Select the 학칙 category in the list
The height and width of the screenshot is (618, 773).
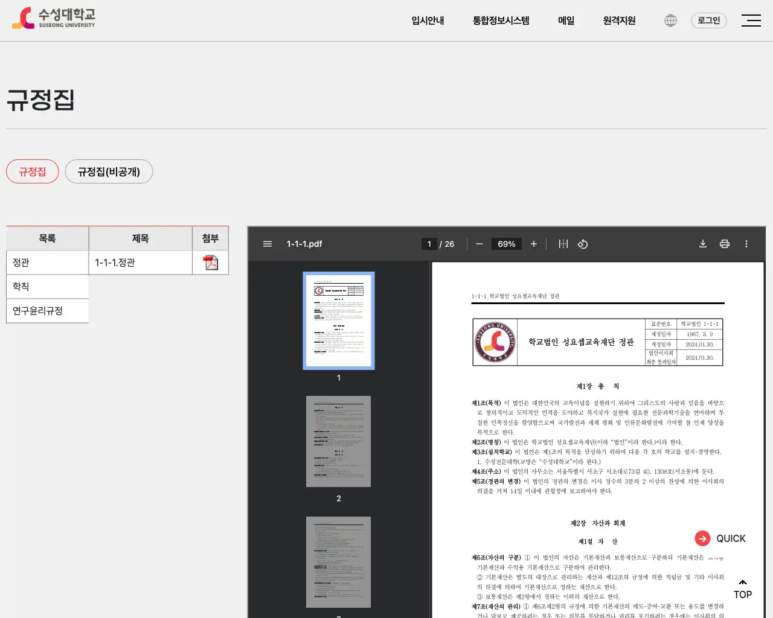(x=20, y=286)
